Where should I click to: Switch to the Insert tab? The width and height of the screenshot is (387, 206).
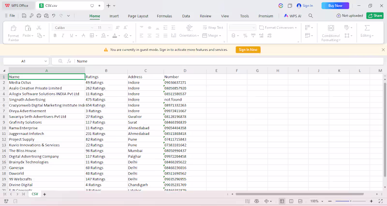(114, 16)
